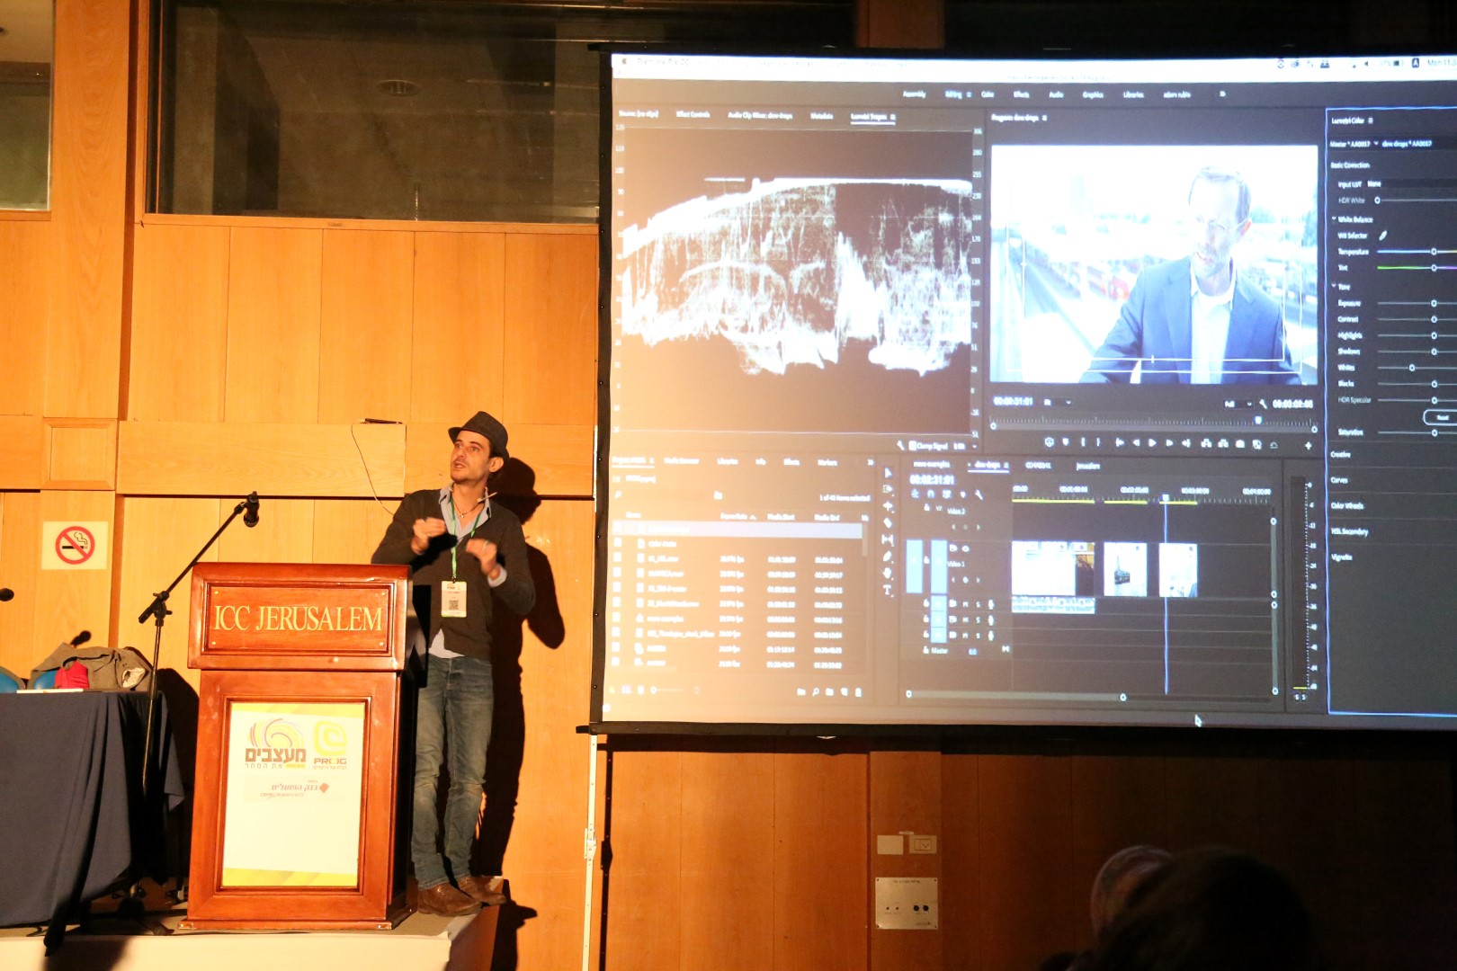Open the Lumetri Scopes panel menu icon
Image resolution: width=1457 pixels, height=971 pixels.
pos(893,116)
